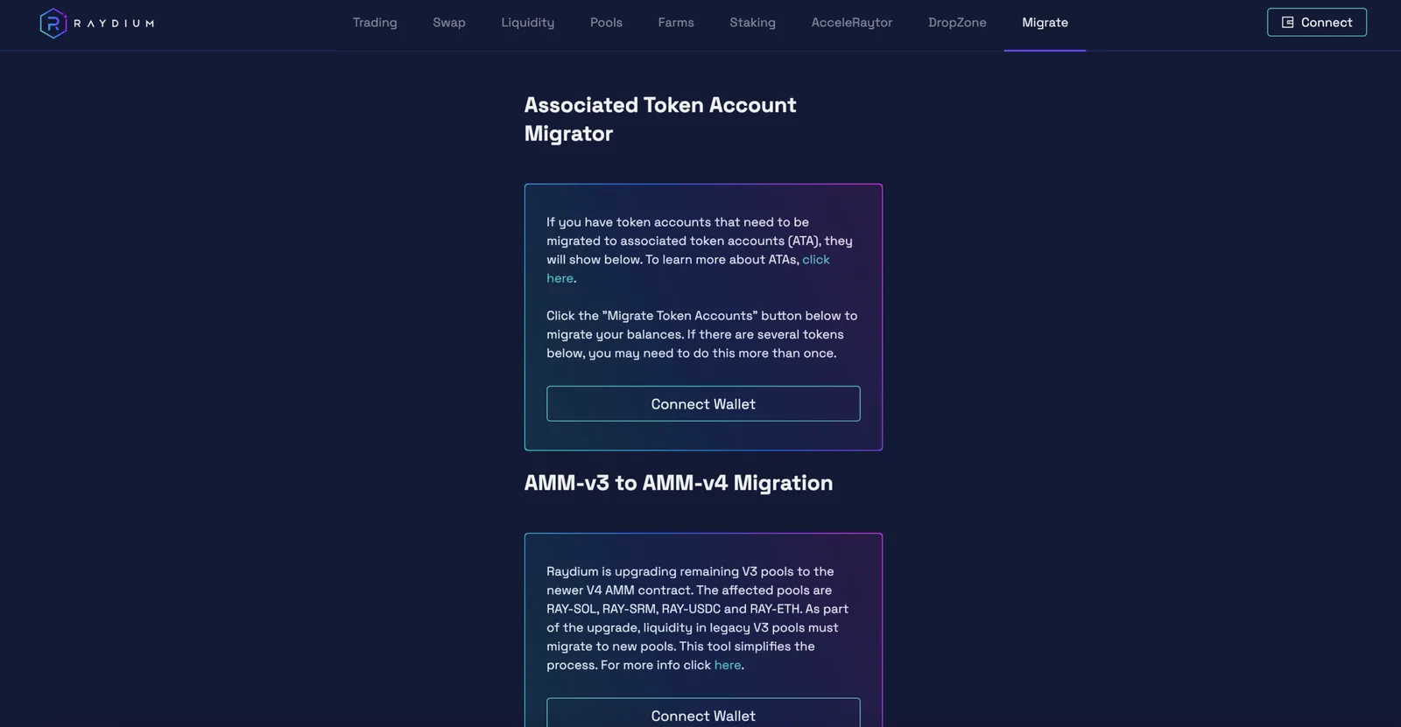Click the 'Associated Token Account Migrator' heading
Image resolution: width=1401 pixels, height=727 pixels.
[660, 119]
